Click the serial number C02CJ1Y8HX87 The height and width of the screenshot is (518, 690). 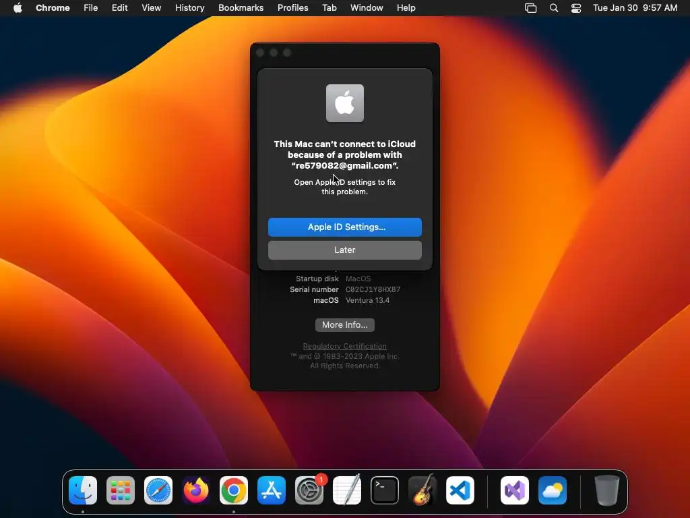pyautogui.click(x=373, y=289)
